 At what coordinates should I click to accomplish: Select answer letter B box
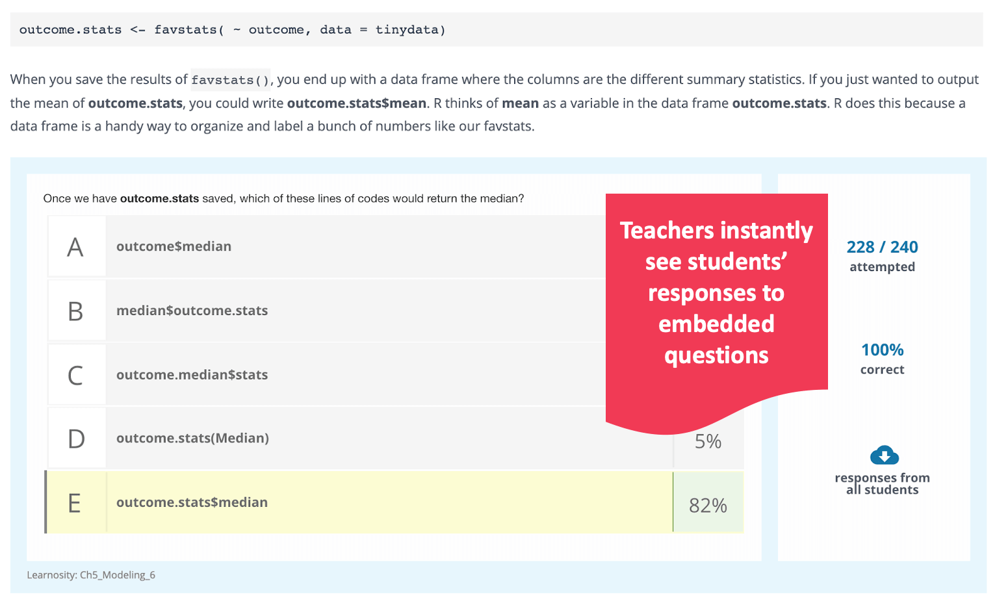pos(76,311)
